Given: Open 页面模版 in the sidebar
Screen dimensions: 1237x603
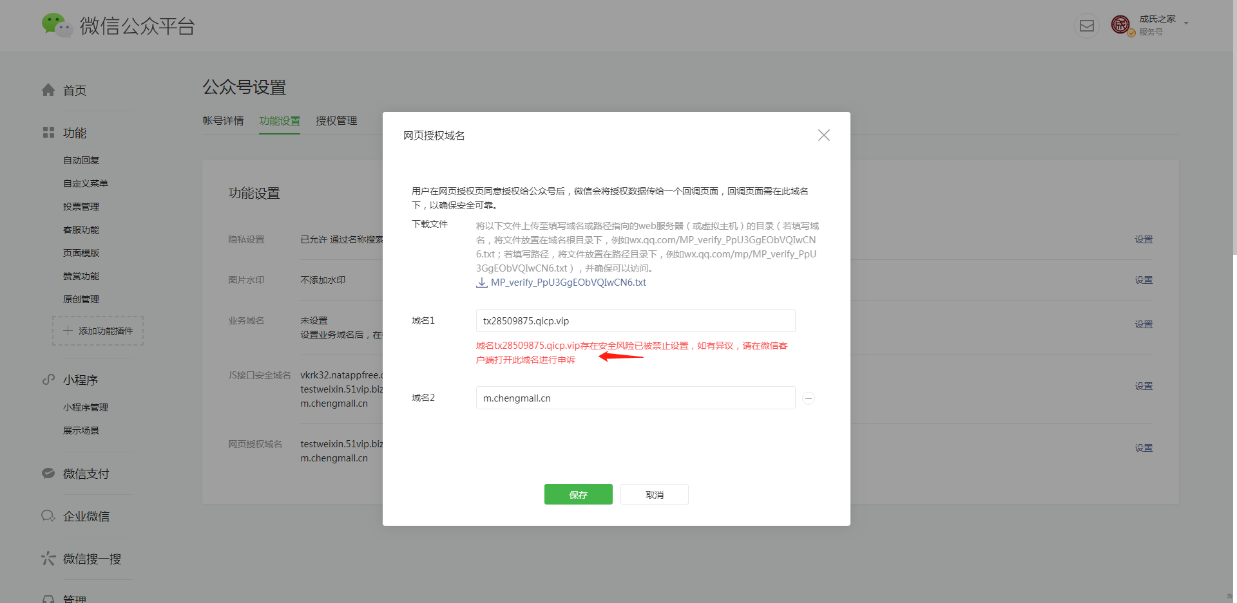Looking at the screenshot, I should [x=81, y=253].
